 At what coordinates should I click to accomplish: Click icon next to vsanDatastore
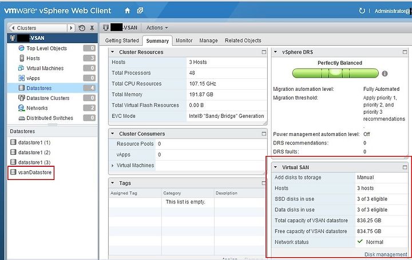tap(13, 172)
